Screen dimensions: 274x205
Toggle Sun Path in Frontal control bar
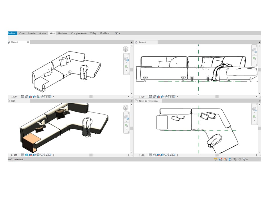[x=158, y=97]
